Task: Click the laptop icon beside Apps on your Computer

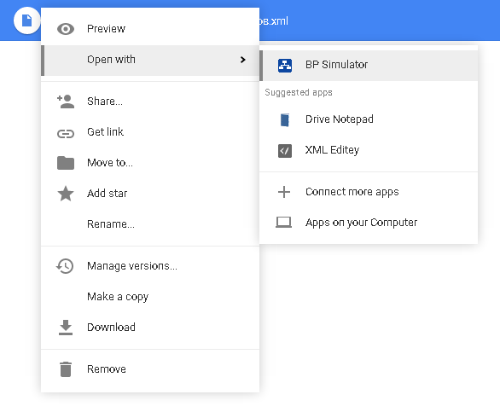Action: click(x=283, y=223)
